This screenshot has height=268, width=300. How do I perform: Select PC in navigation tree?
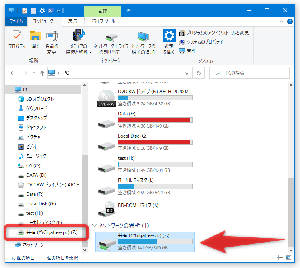coord(44,90)
